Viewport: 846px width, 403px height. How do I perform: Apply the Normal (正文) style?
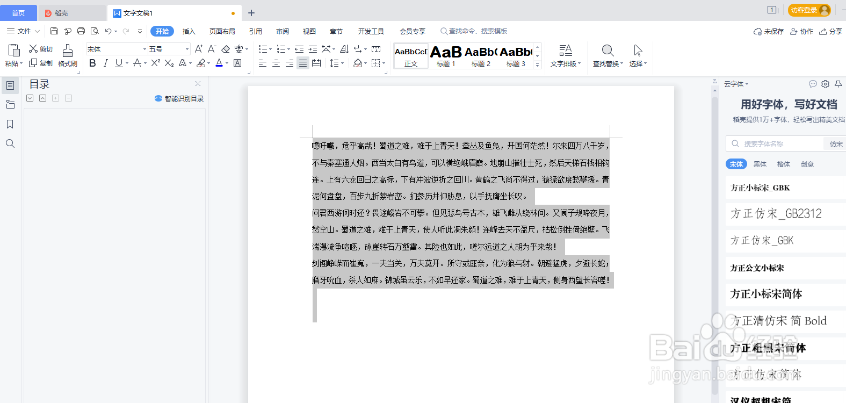point(411,56)
